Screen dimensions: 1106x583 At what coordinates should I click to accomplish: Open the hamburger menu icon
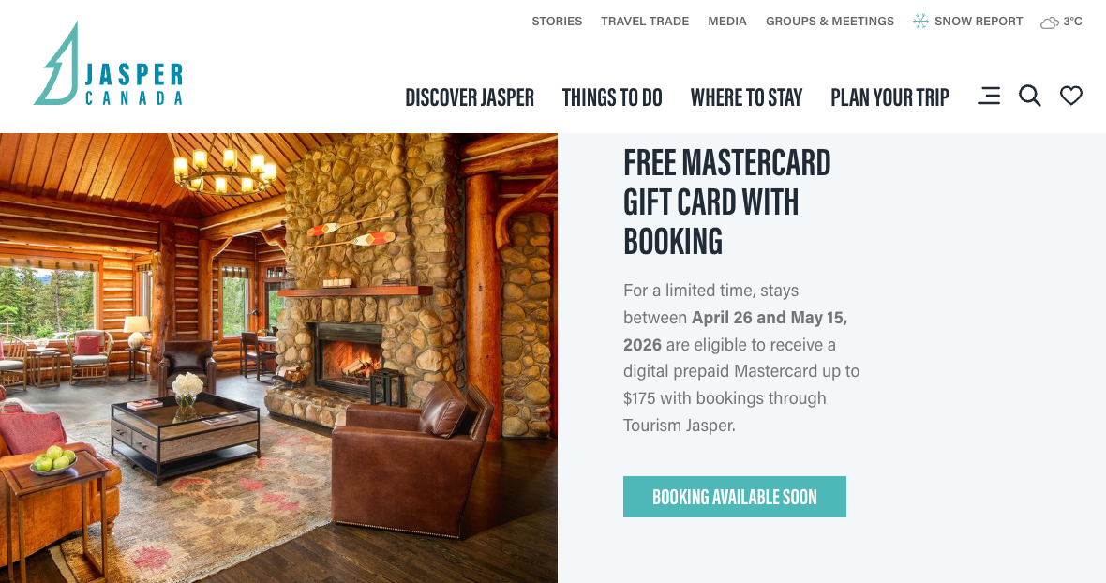pos(989,96)
